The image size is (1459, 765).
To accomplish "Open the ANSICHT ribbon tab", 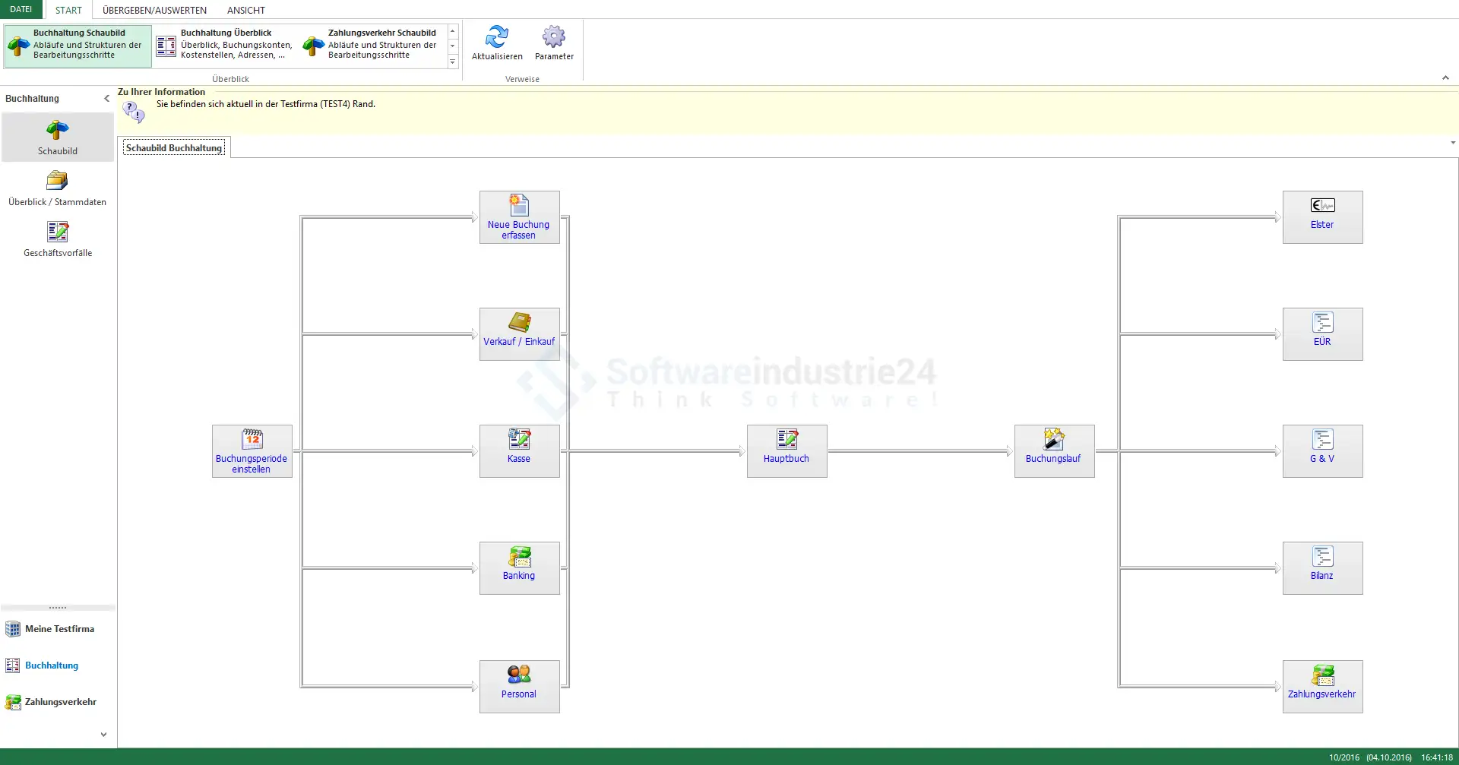I will click(245, 10).
